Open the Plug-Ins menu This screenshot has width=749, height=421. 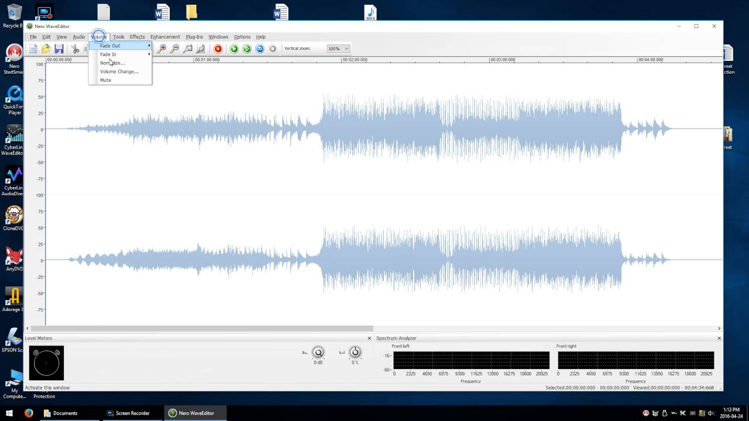tap(194, 37)
